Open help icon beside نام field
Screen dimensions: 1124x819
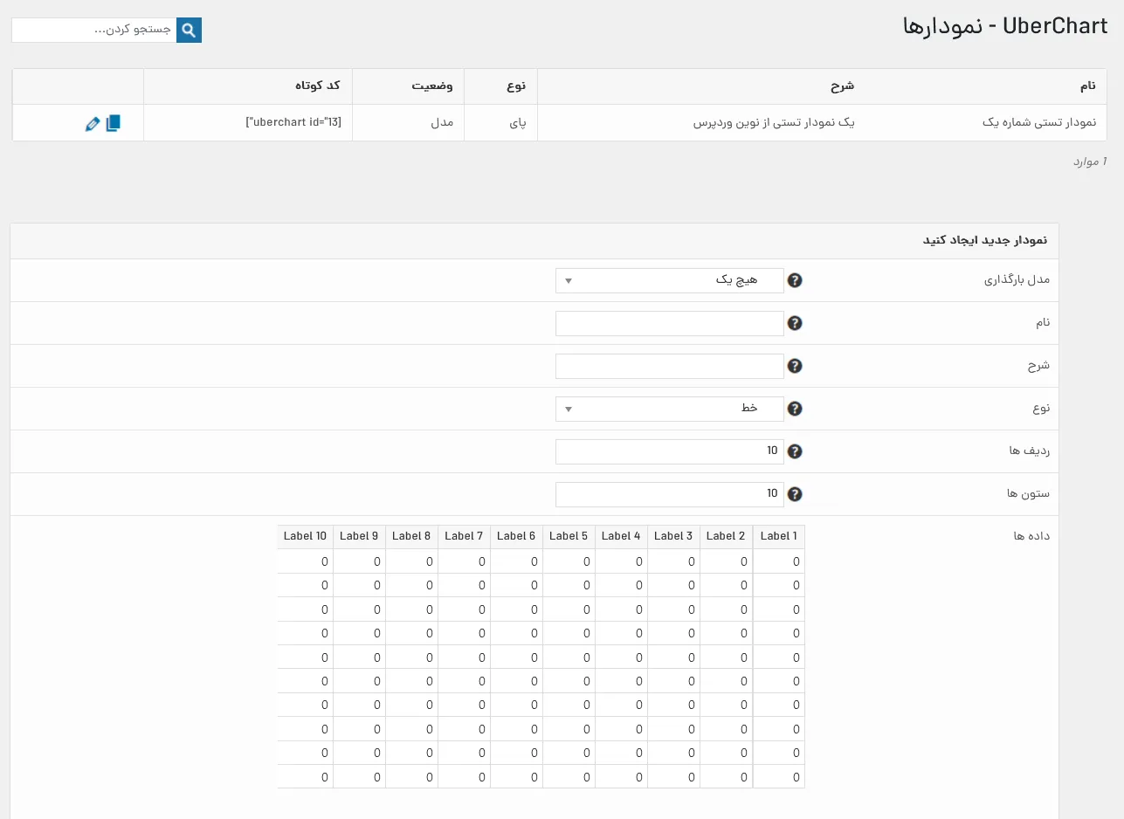(x=795, y=323)
